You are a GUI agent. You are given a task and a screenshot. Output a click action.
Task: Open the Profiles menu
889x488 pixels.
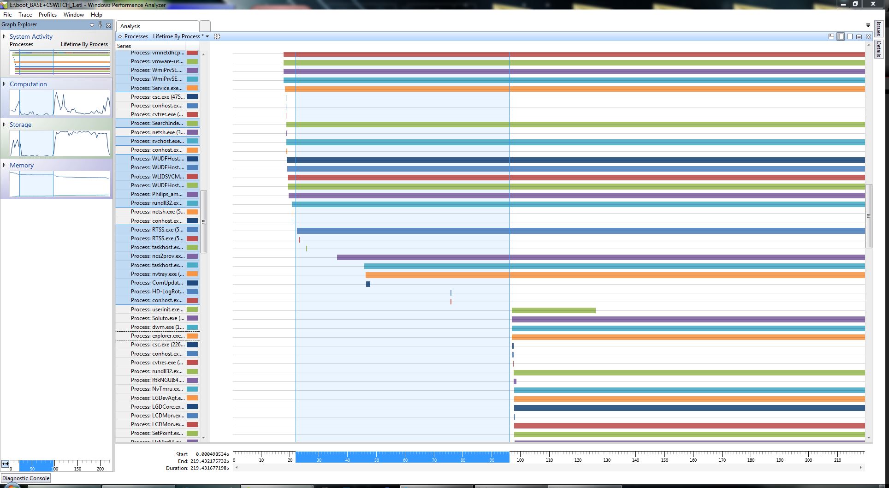pyautogui.click(x=47, y=15)
